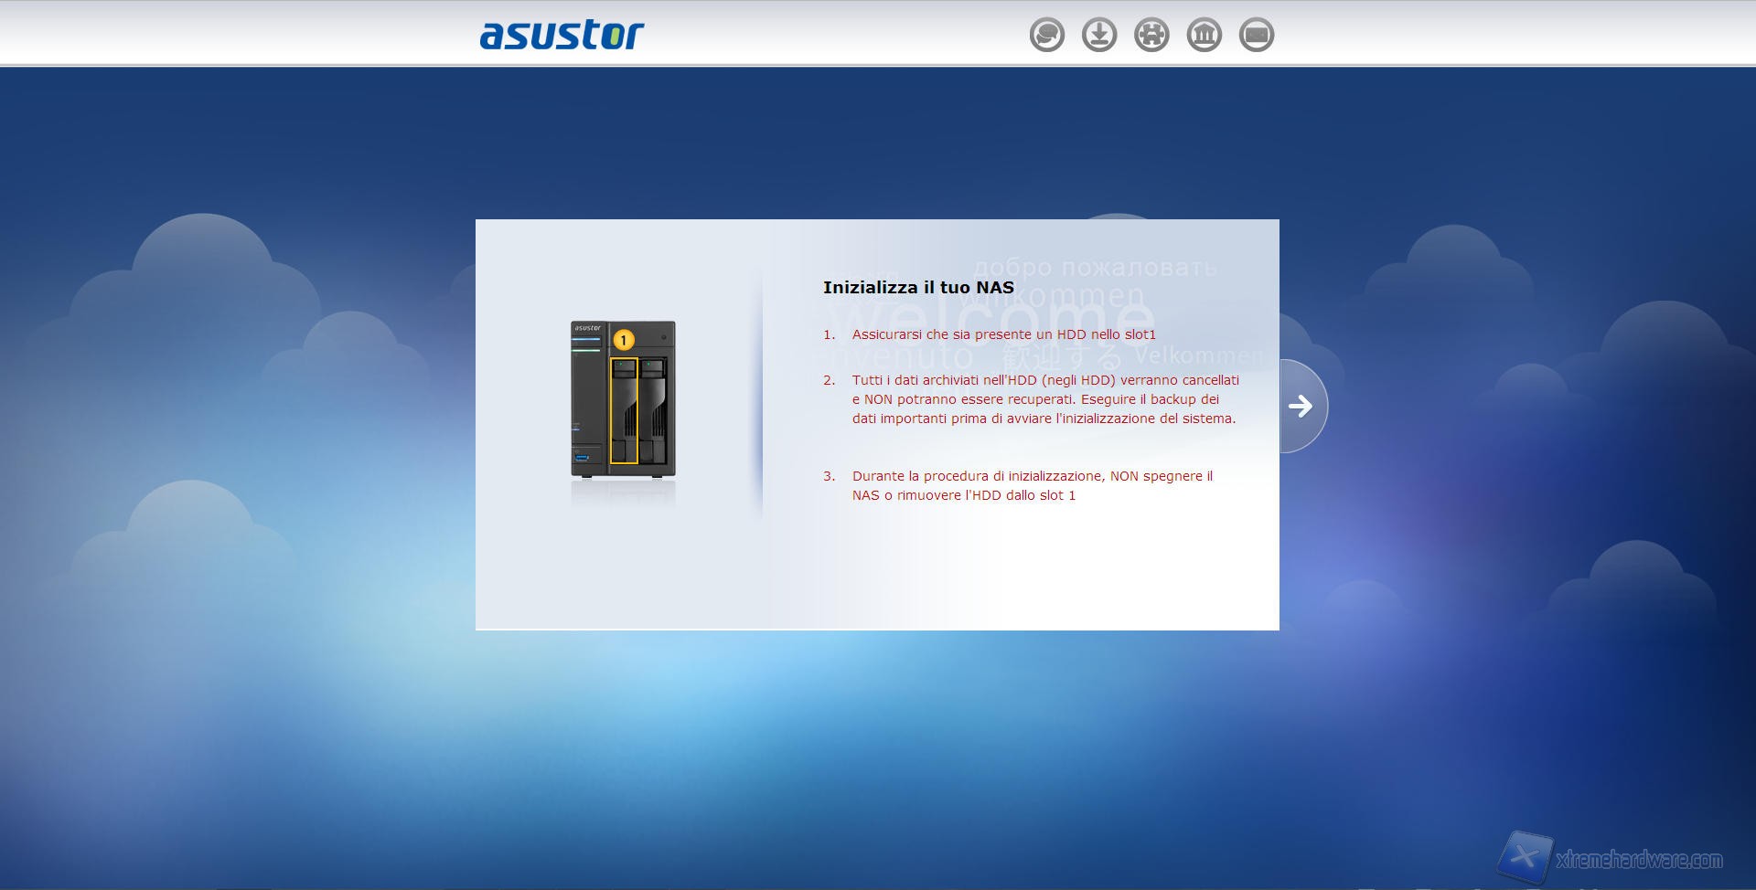Screen dimensions: 1756x890
Task: Click the rightmost card icon in header
Action: (1256, 36)
